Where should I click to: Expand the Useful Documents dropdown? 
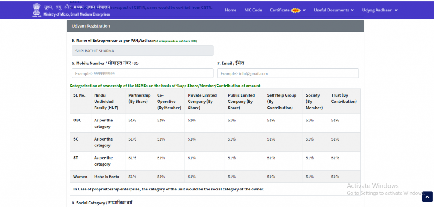pyautogui.click(x=334, y=10)
